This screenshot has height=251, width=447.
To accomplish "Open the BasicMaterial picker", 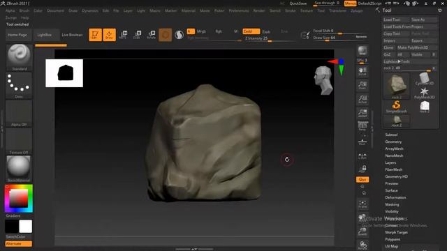I will (x=19, y=169).
